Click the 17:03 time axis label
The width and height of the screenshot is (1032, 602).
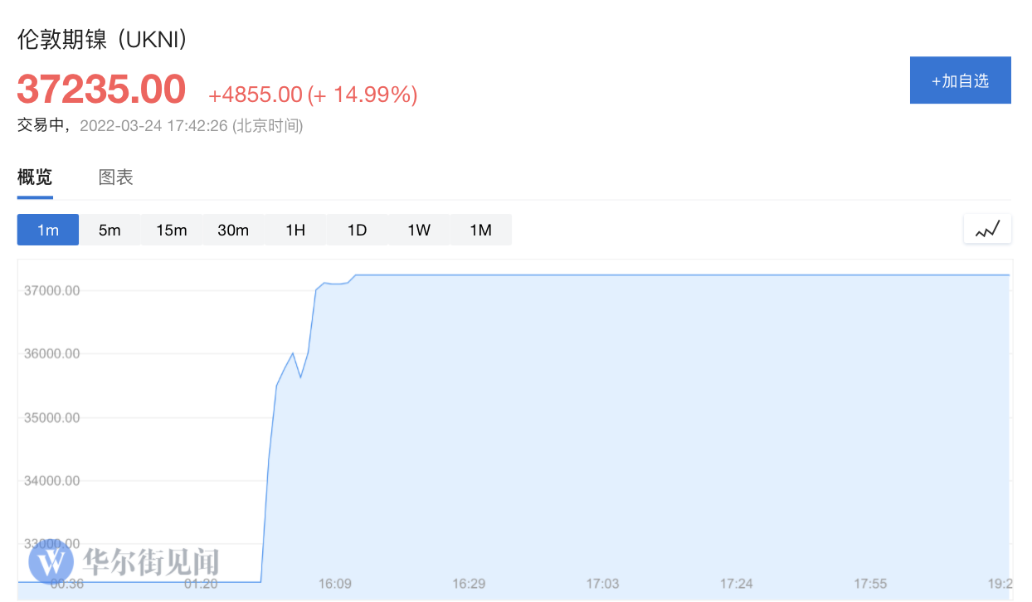tap(602, 584)
